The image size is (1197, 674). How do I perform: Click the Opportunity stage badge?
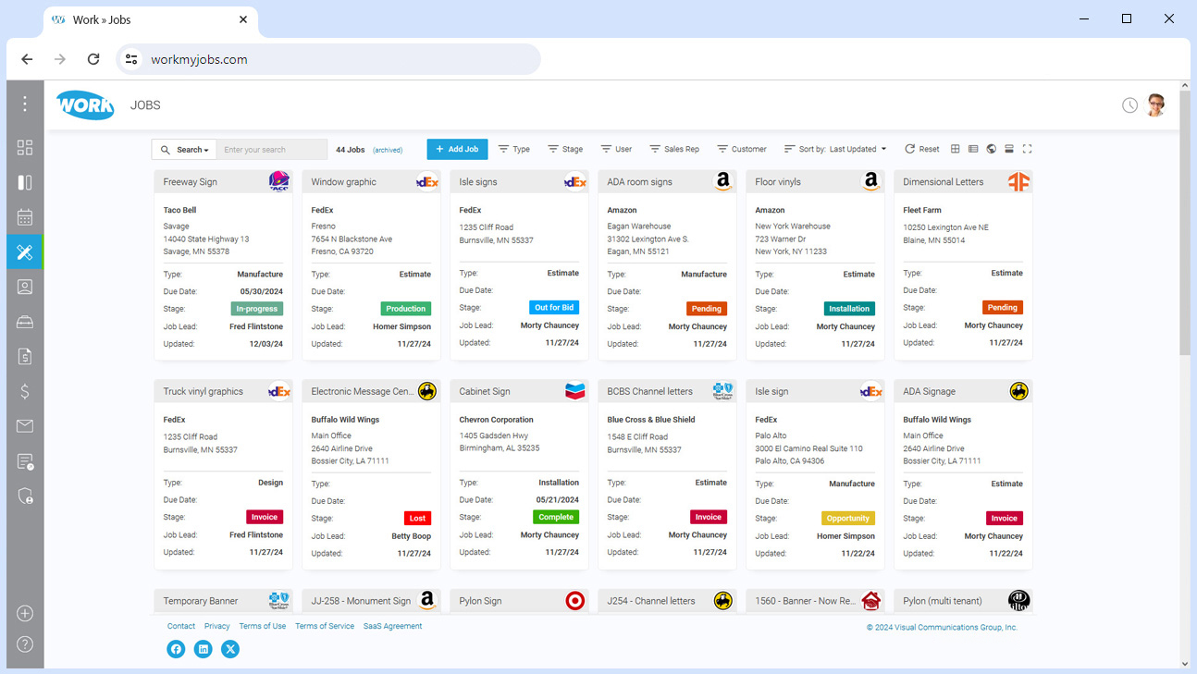(x=848, y=518)
